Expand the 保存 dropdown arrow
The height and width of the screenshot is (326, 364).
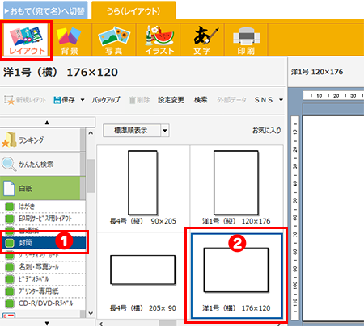click(83, 100)
